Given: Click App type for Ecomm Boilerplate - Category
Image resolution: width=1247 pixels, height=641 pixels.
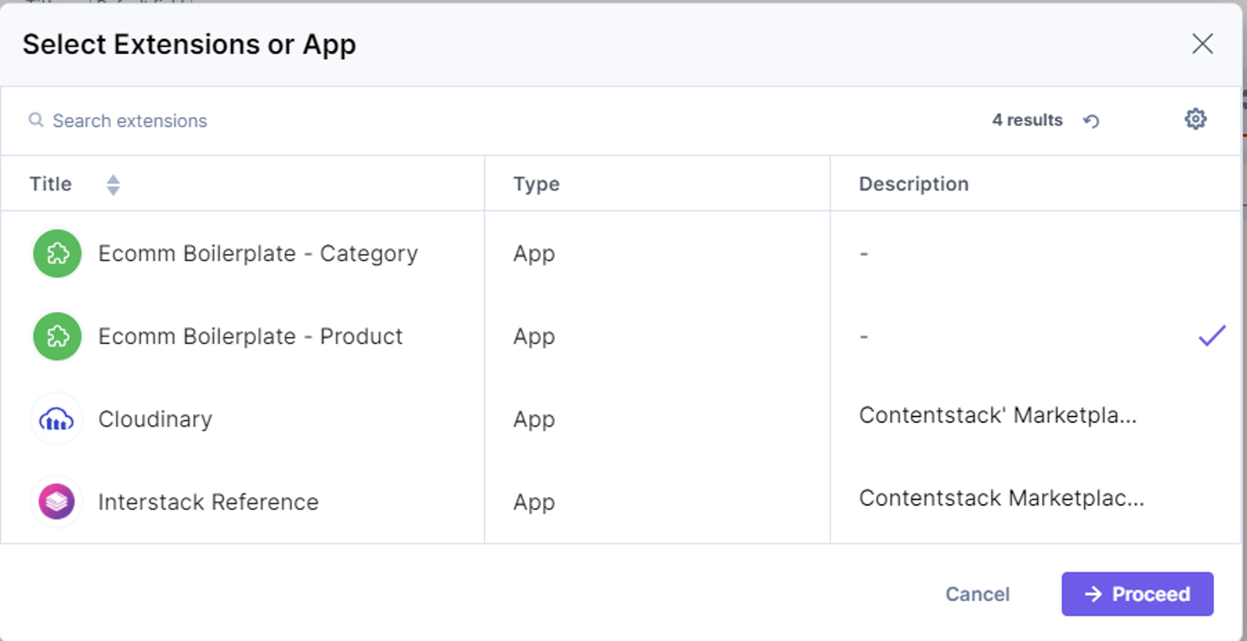Looking at the screenshot, I should [534, 253].
